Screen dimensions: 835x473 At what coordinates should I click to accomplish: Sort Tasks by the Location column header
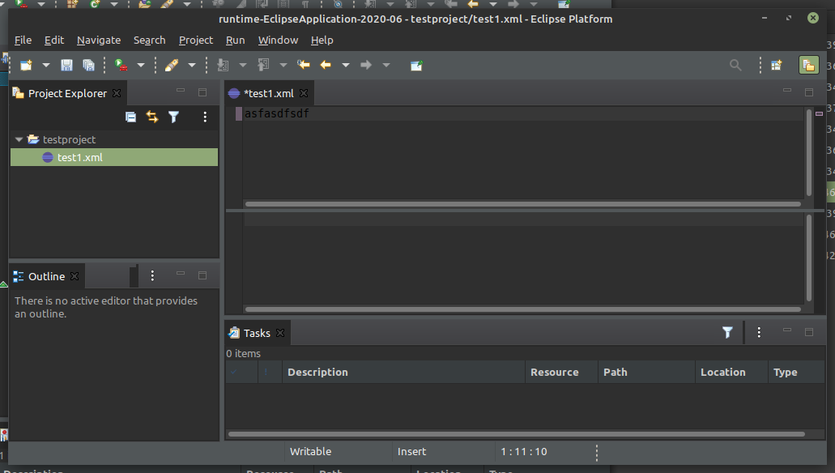click(x=731, y=373)
